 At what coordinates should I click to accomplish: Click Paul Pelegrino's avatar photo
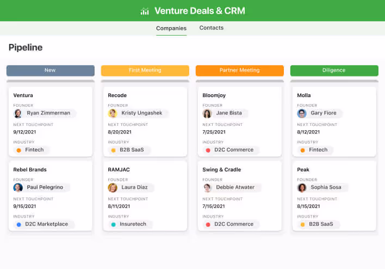coord(18,188)
